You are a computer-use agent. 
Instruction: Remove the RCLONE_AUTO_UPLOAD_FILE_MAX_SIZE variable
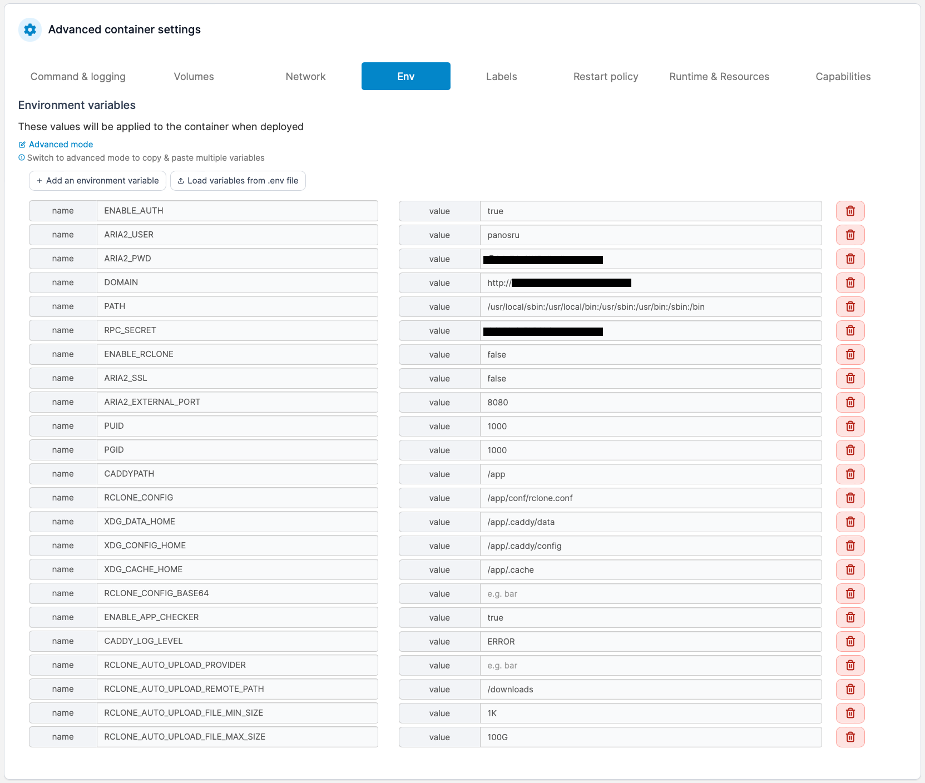[x=850, y=737]
